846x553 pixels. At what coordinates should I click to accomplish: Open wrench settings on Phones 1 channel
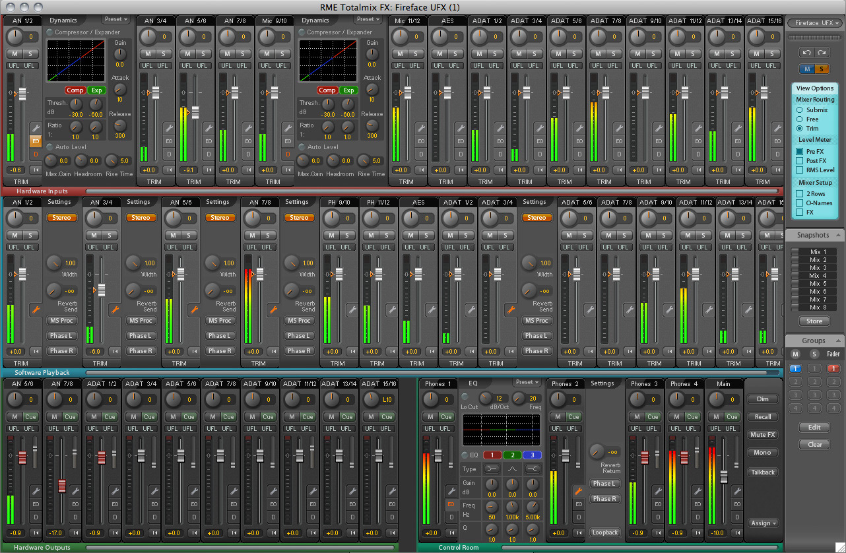(451, 490)
